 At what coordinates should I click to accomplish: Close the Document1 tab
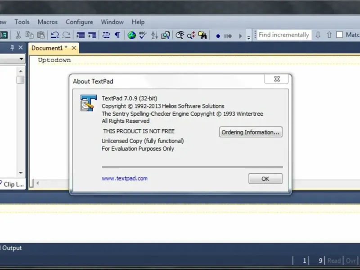(74, 48)
